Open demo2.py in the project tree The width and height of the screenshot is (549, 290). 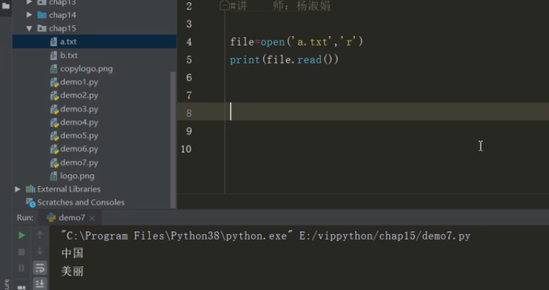pyautogui.click(x=79, y=95)
